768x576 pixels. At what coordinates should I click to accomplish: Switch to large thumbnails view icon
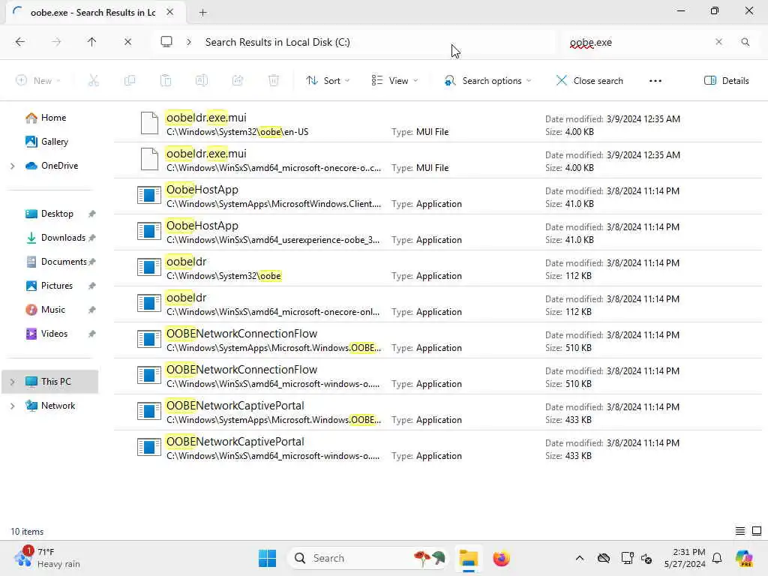[x=757, y=531]
